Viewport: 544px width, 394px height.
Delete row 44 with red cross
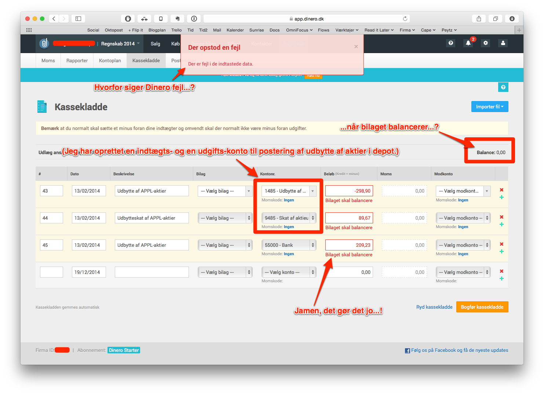pyautogui.click(x=501, y=217)
